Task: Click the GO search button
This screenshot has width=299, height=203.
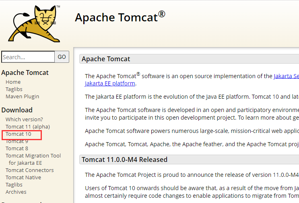Action: point(62,57)
